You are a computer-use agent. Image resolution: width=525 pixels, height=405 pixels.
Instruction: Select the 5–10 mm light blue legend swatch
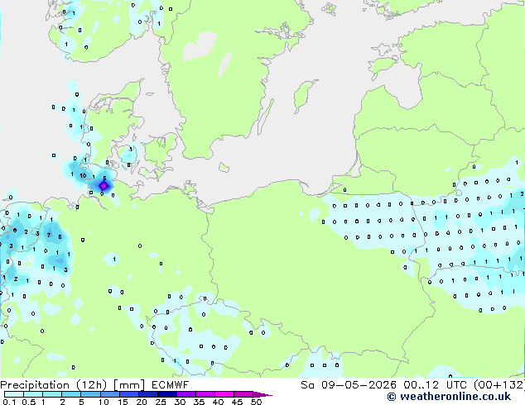(91, 394)
